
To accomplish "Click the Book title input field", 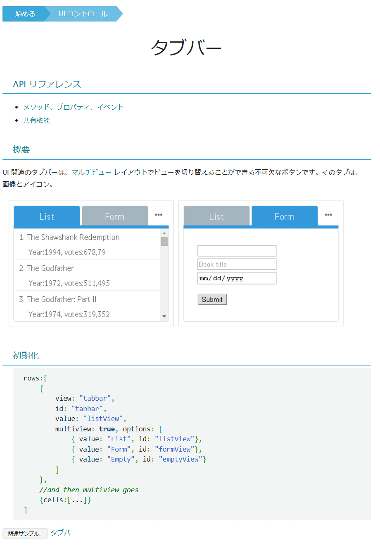I will [x=237, y=264].
